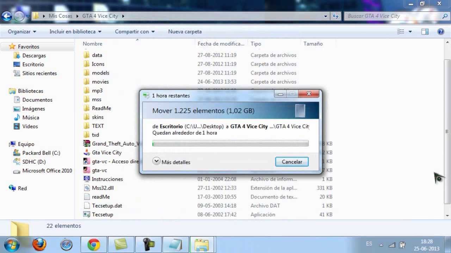Open Firefox from the taskbar

coord(39,244)
